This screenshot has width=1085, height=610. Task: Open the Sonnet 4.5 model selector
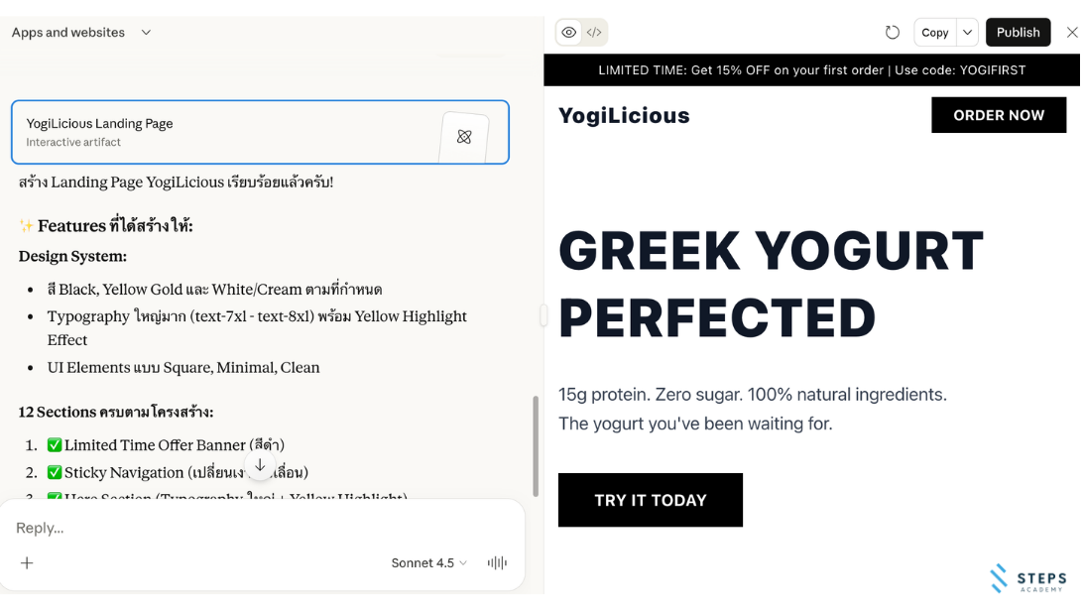pyautogui.click(x=428, y=563)
